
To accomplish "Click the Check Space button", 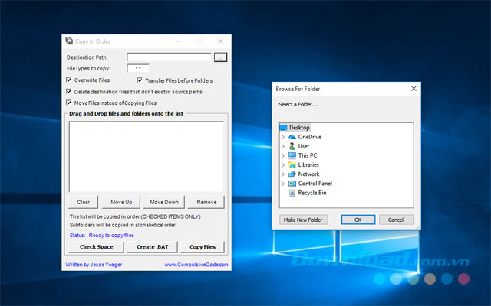I will tap(97, 246).
